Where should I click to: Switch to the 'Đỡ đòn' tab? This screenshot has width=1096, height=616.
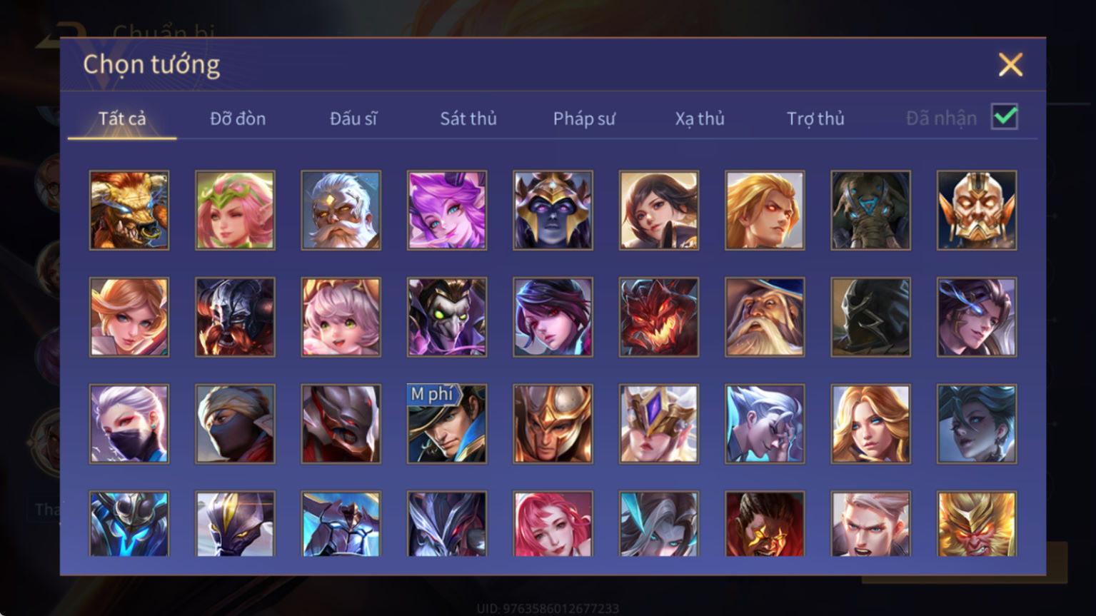click(238, 118)
